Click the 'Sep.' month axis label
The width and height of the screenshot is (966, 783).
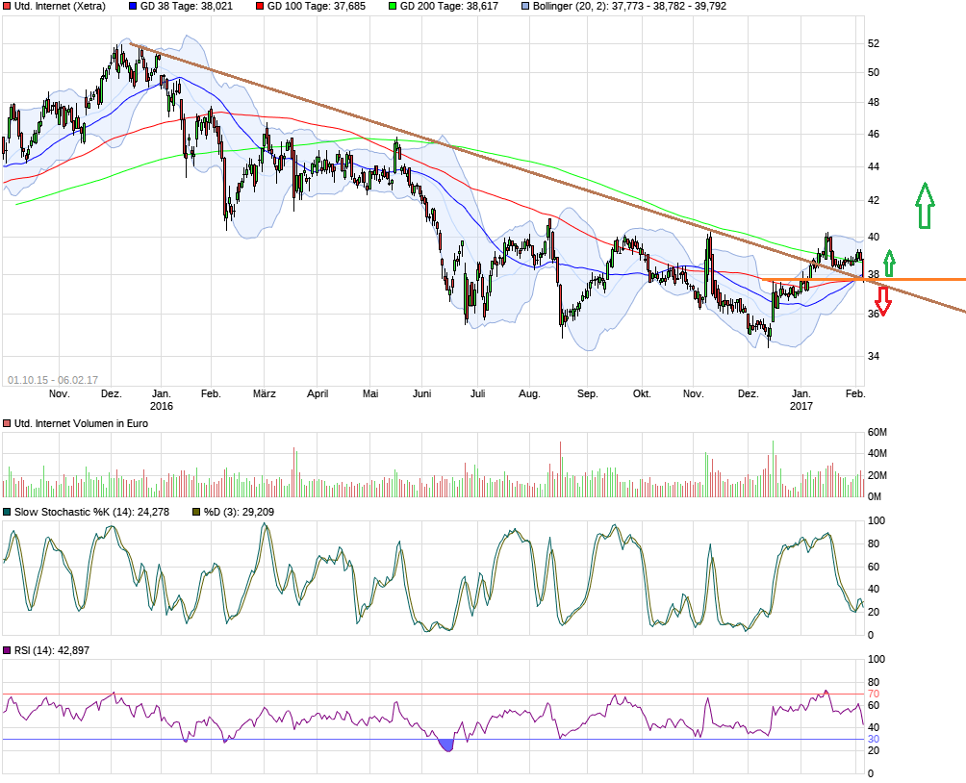click(588, 394)
